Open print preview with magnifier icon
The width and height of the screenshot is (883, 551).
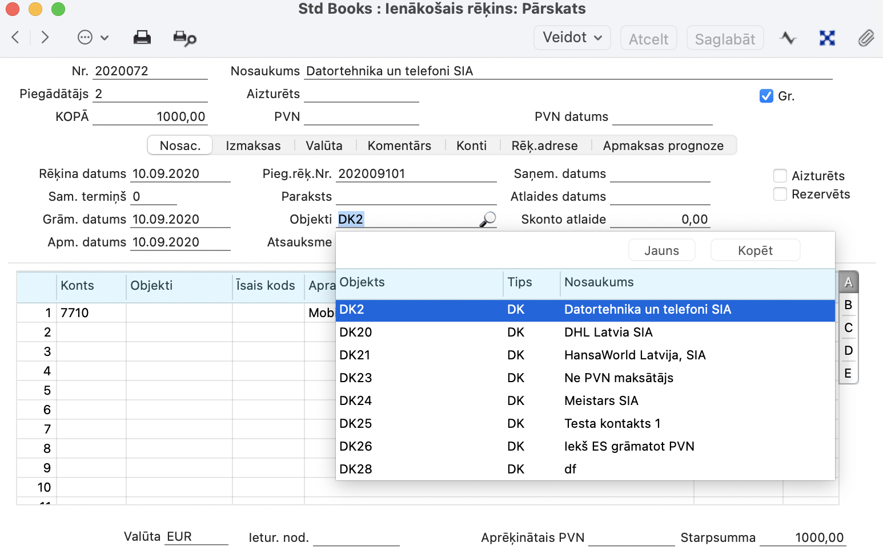point(184,38)
